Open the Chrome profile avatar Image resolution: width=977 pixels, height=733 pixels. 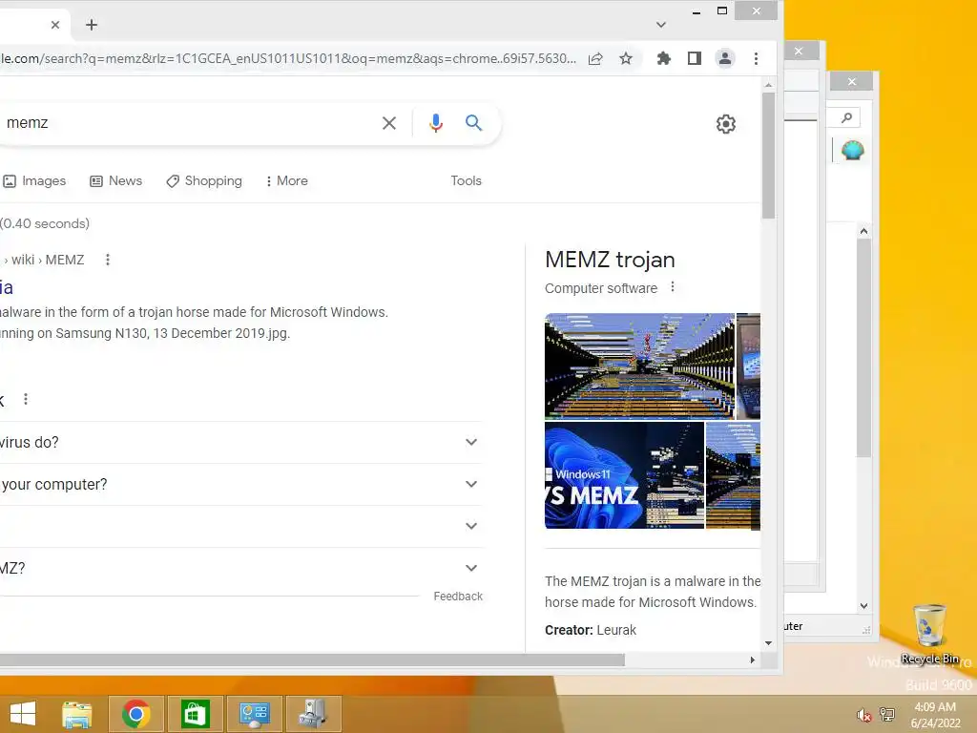point(725,58)
